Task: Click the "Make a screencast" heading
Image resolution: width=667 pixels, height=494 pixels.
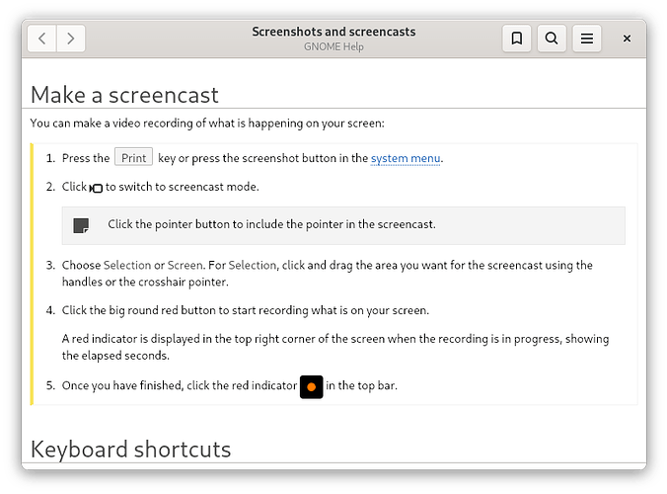Action: coord(124,95)
